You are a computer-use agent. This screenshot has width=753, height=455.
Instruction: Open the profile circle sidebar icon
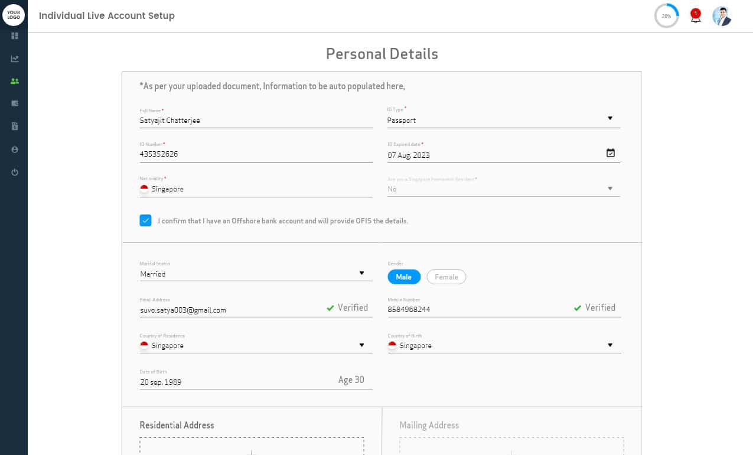pyautogui.click(x=15, y=149)
